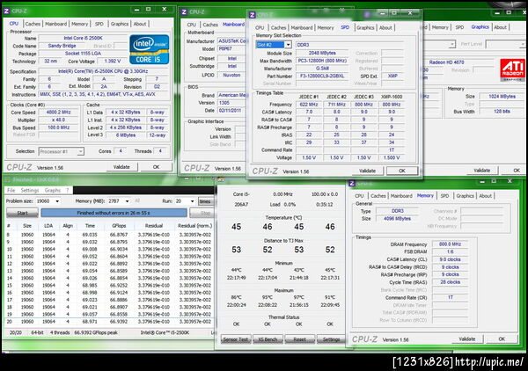Viewport: 528px width, 371px height.
Task: Click OK in the Memory tab window
Action: 502,338
